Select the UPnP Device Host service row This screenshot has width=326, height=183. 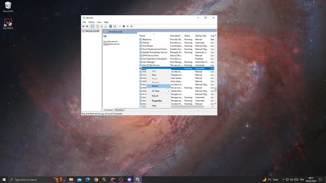pos(176,55)
